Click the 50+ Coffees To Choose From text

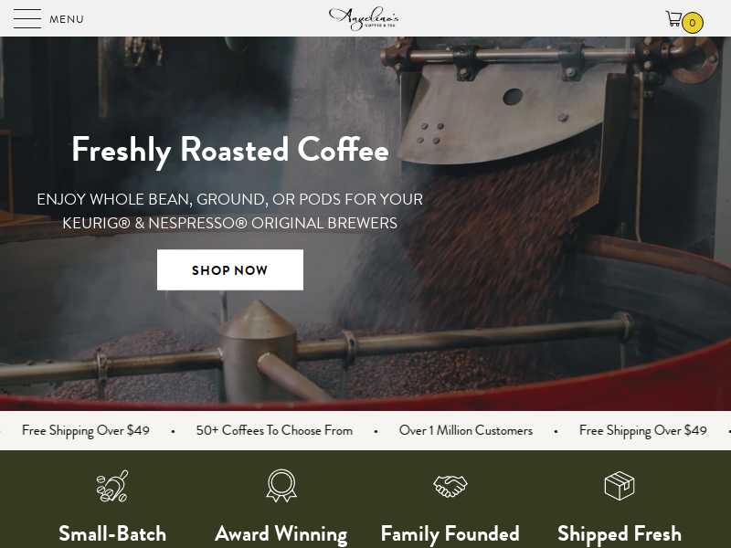[x=274, y=430]
